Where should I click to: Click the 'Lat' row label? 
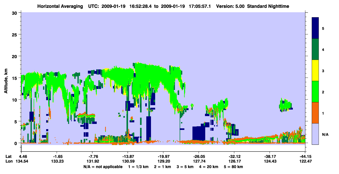9,157
